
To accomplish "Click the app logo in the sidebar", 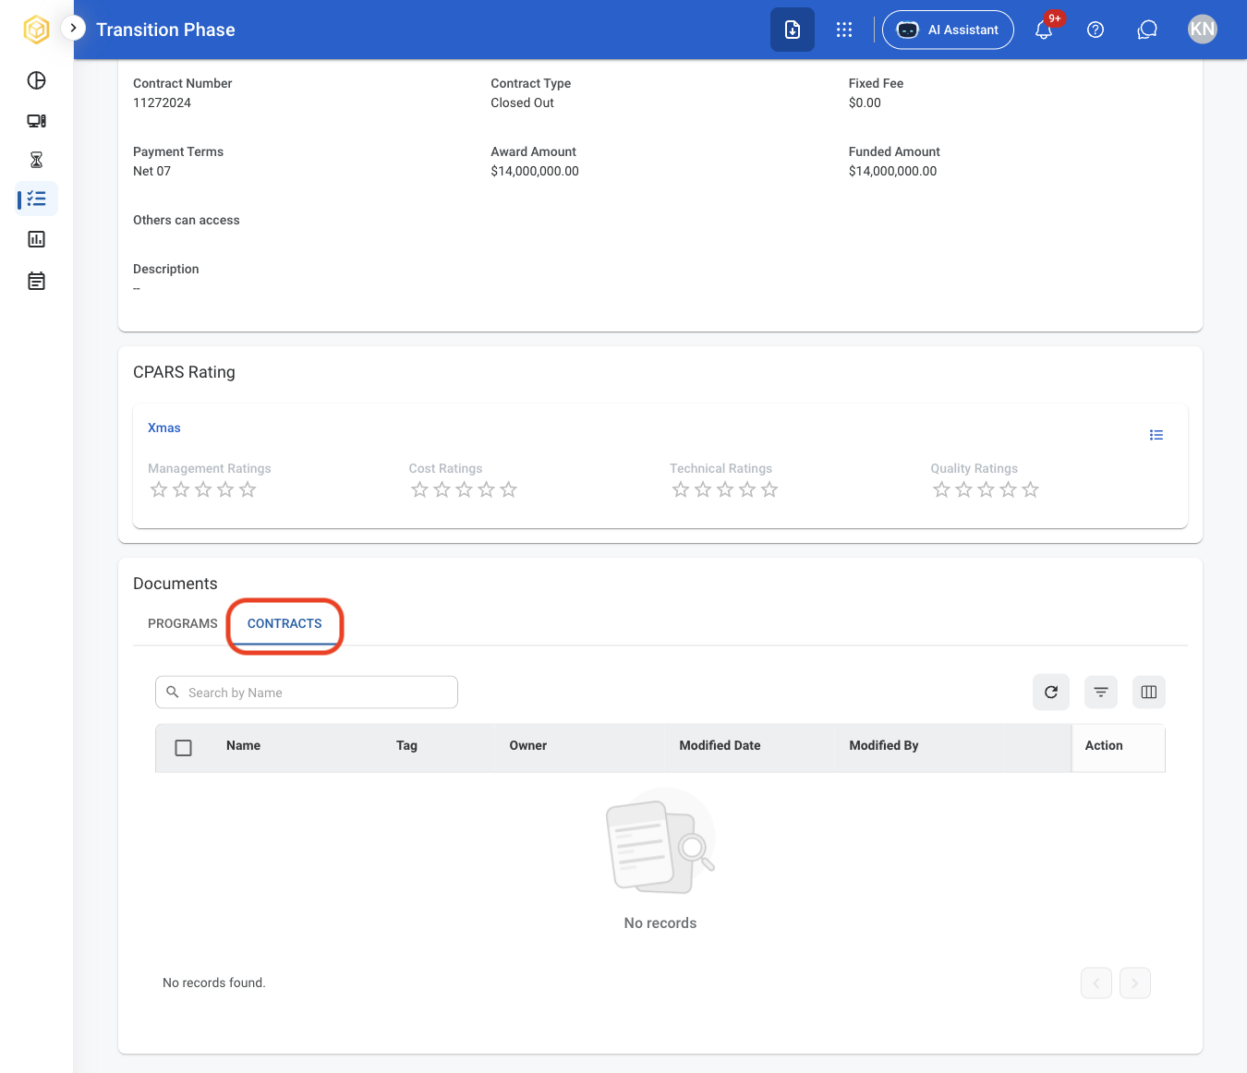I will click(36, 30).
